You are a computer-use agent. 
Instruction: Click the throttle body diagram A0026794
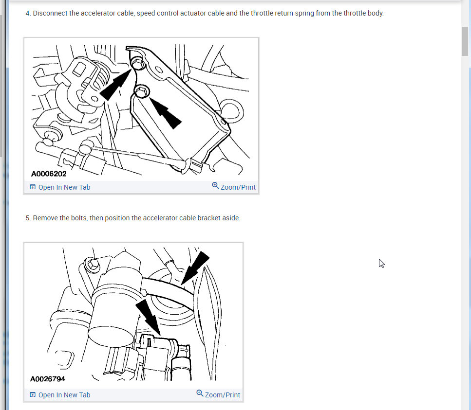point(133,316)
